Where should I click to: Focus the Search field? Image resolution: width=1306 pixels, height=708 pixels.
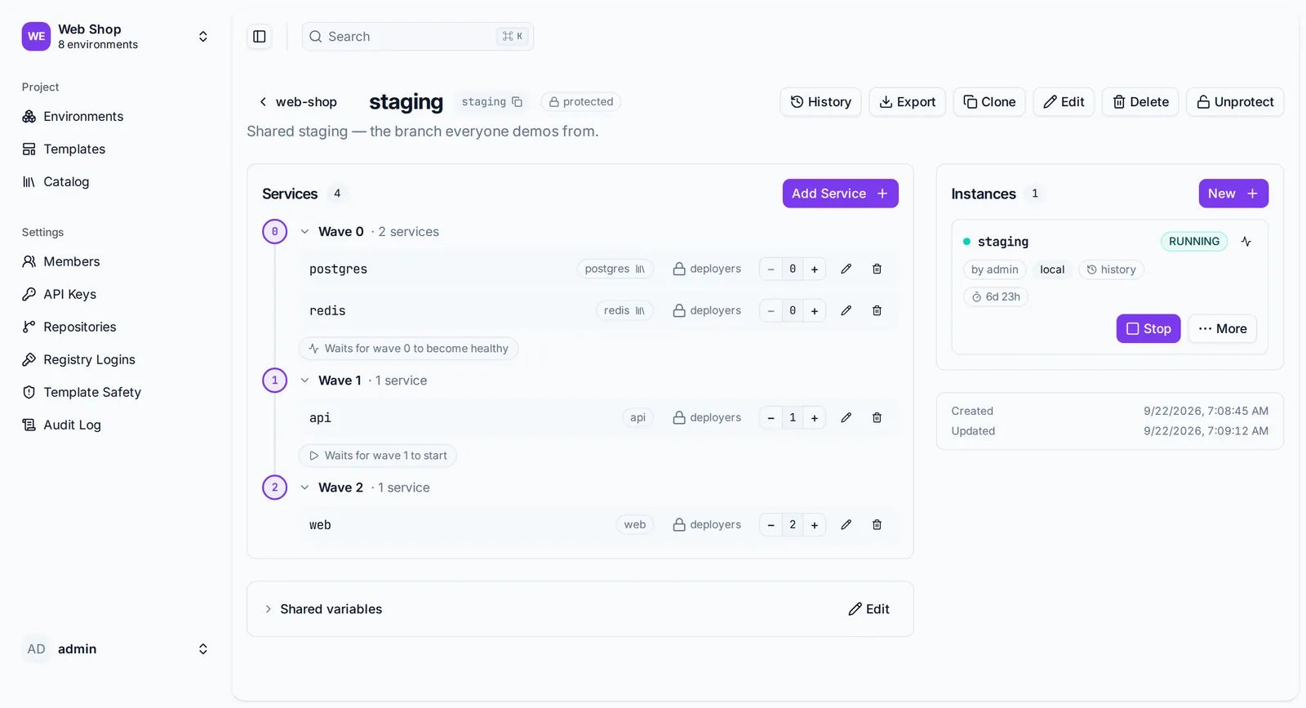(x=418, y=37)
